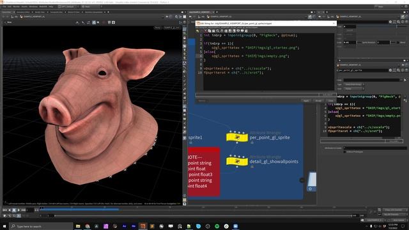Toggle Enforce Prototypes checkbox
Viewport: 409px width, 230px height.
(345, 152)
